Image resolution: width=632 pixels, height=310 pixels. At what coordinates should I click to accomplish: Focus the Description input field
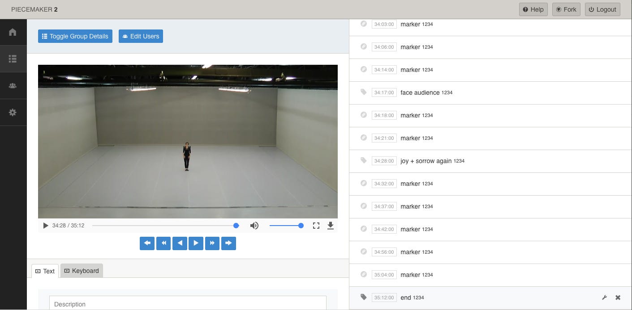(188, 303)
